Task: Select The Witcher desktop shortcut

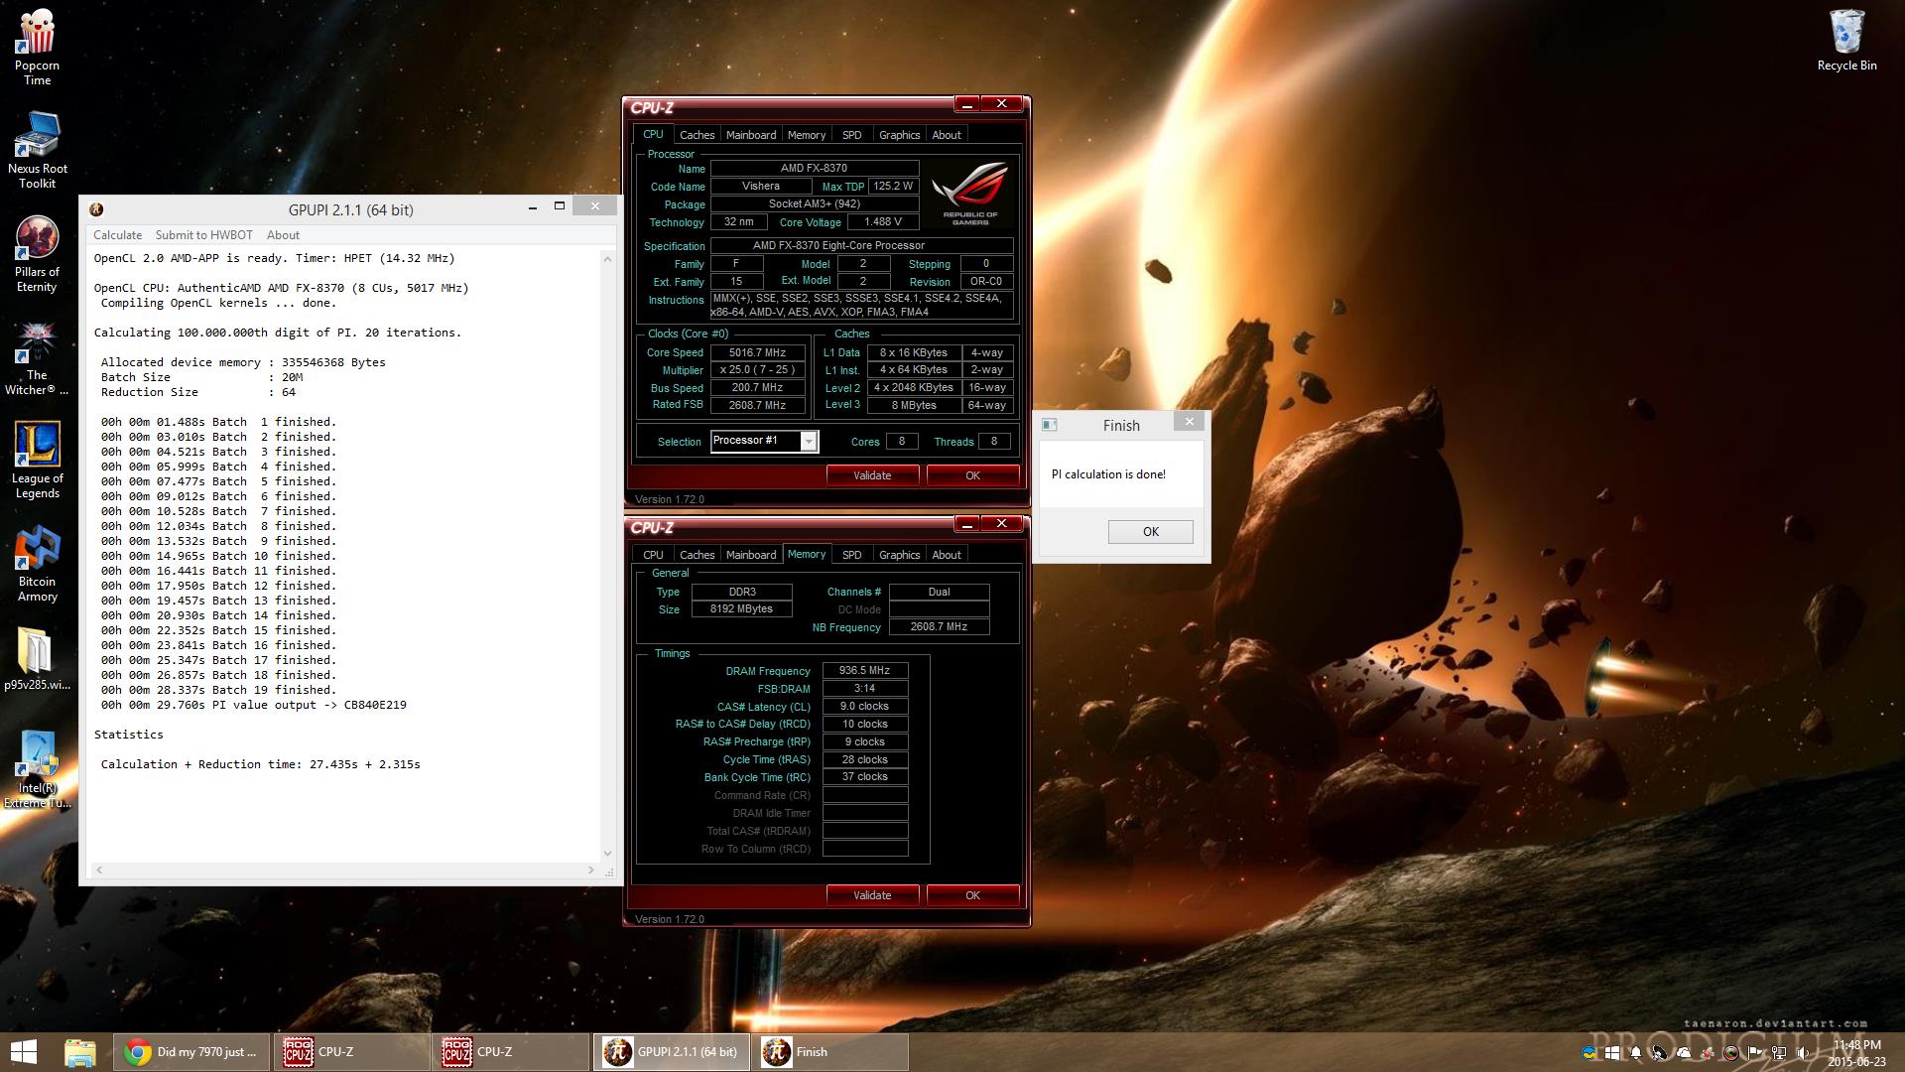Action: coord(37,356)
